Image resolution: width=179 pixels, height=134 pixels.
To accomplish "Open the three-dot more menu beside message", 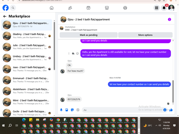I will pos(69,53).
